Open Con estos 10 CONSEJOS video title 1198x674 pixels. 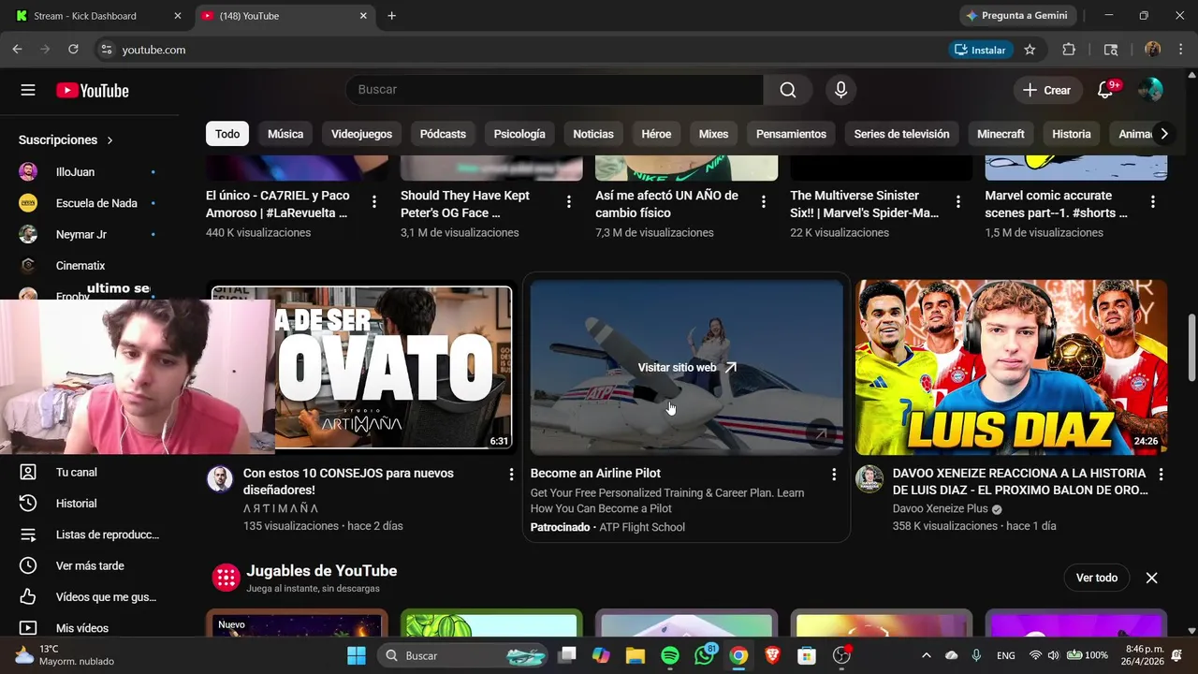point(348,481)
